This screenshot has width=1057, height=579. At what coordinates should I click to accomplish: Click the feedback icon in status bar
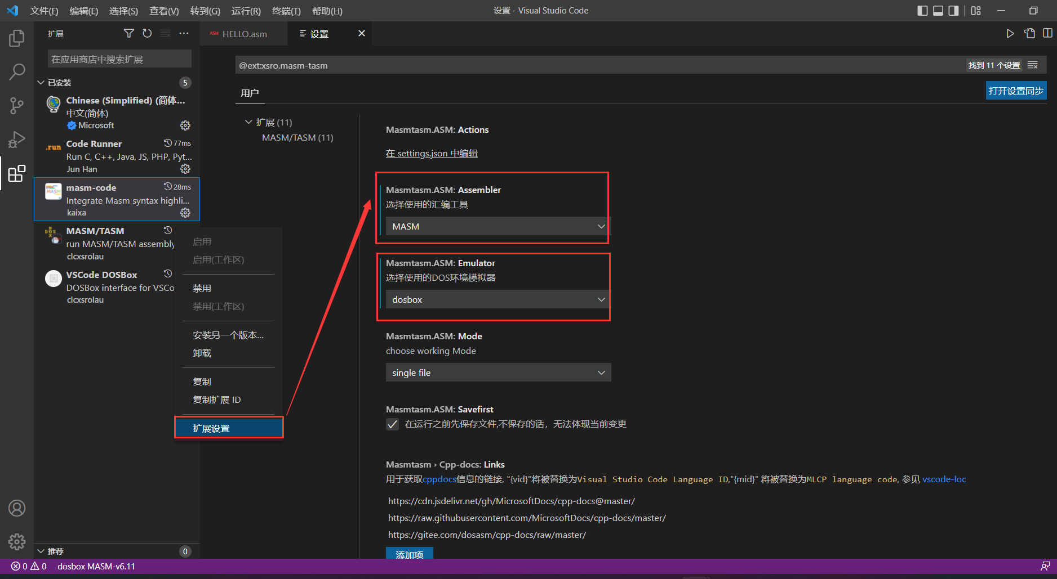pyautogui.click(x=1045, y=566)
